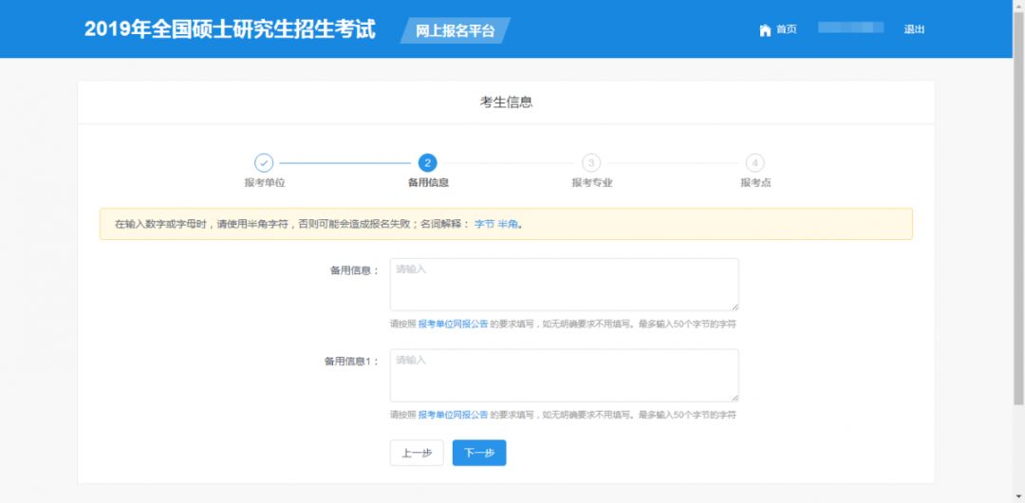1025x503 pixels.
Task: Focus the 备用信息1 text area
Action: [564, 376]
